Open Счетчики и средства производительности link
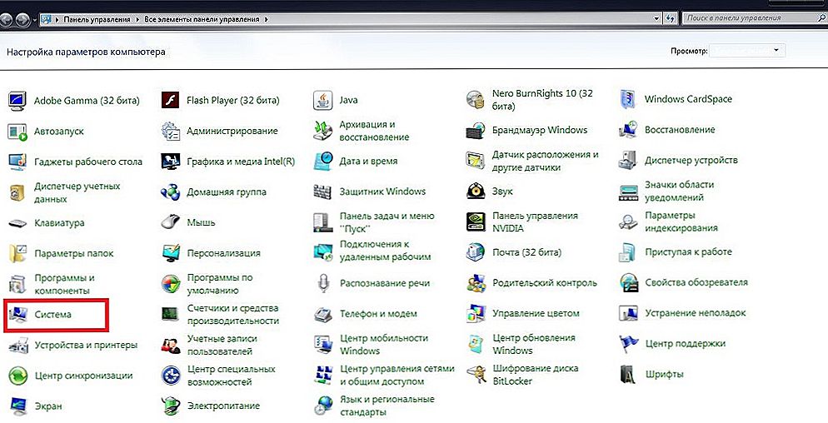Image resolution: width=828 pixels, height=423 pixels. pos(233,314)
